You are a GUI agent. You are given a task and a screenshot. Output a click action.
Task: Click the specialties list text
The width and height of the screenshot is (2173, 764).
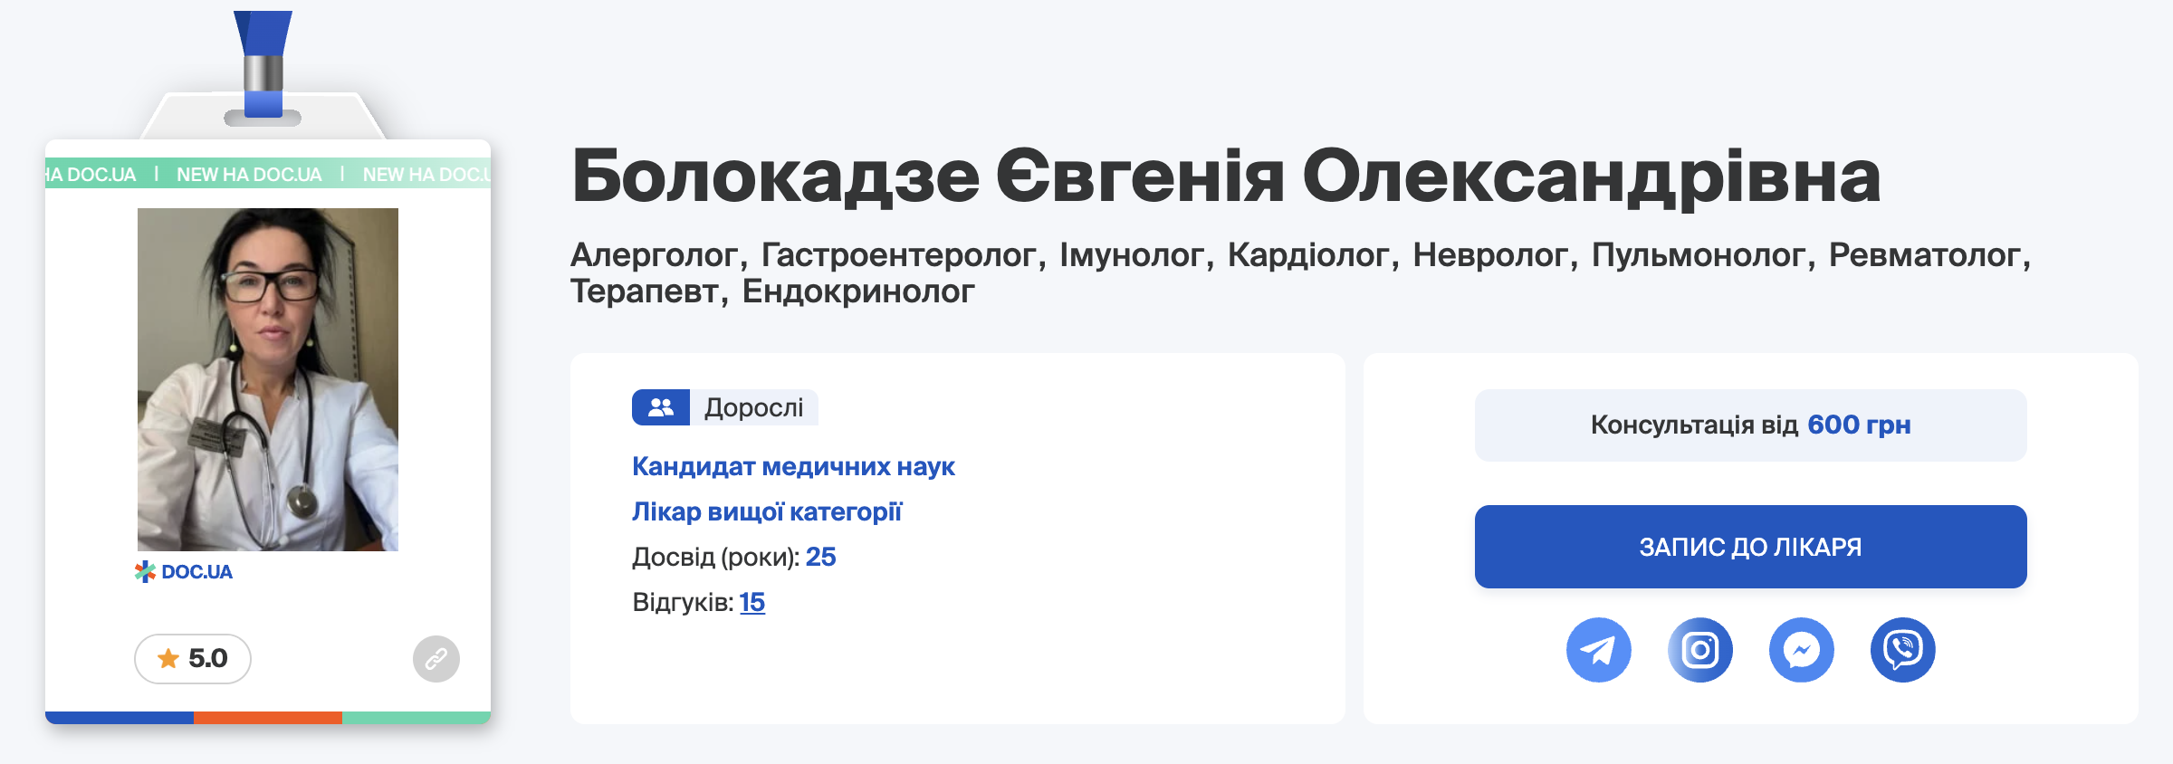coord(1299,272)
